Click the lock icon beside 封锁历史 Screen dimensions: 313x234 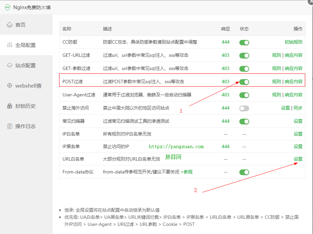pos(10,106)
